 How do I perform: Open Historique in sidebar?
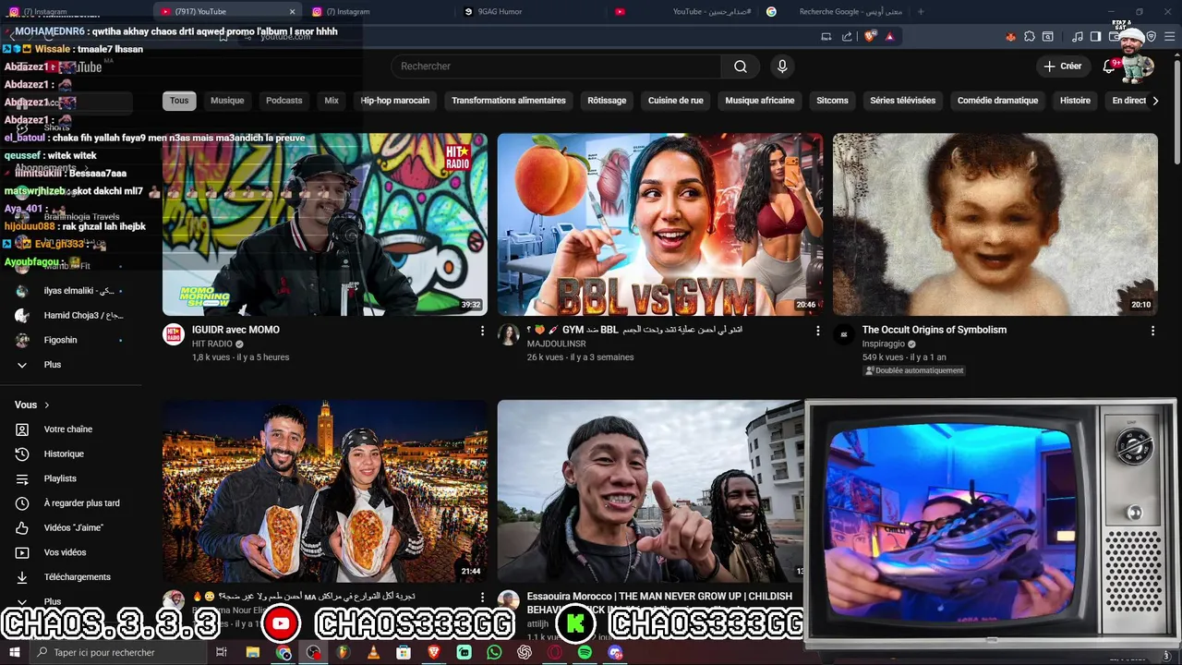64,453
